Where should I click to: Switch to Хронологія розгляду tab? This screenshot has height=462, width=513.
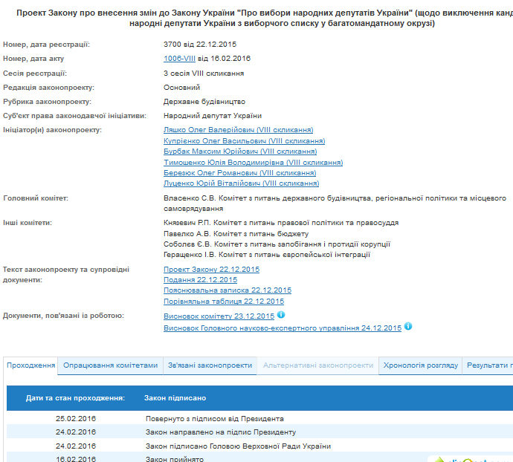pyautogui.click(x=420, y=365)
